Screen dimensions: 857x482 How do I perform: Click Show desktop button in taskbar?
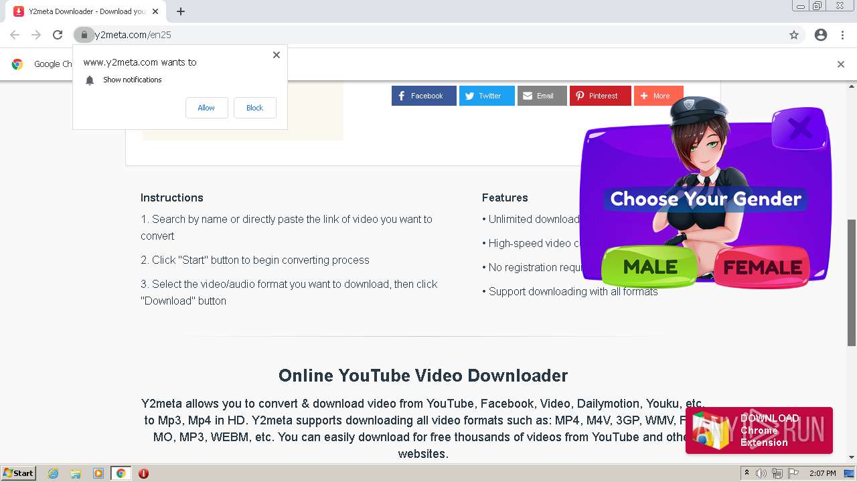point(850,473)
